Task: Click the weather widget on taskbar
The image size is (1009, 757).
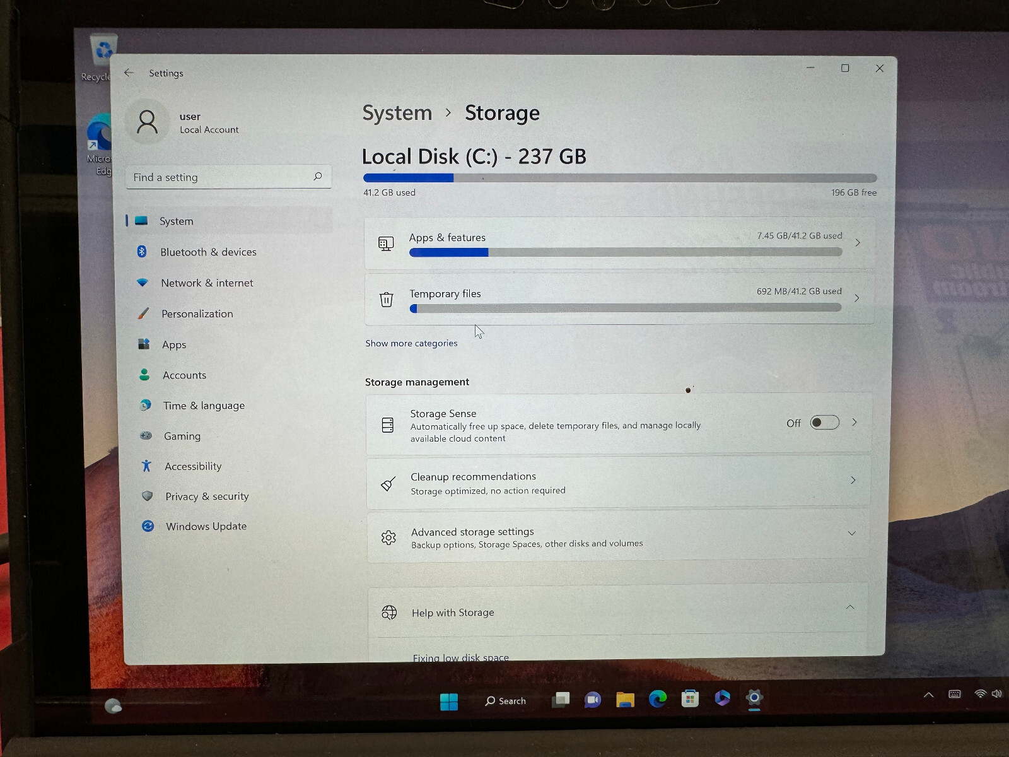Action: (113, 706)
